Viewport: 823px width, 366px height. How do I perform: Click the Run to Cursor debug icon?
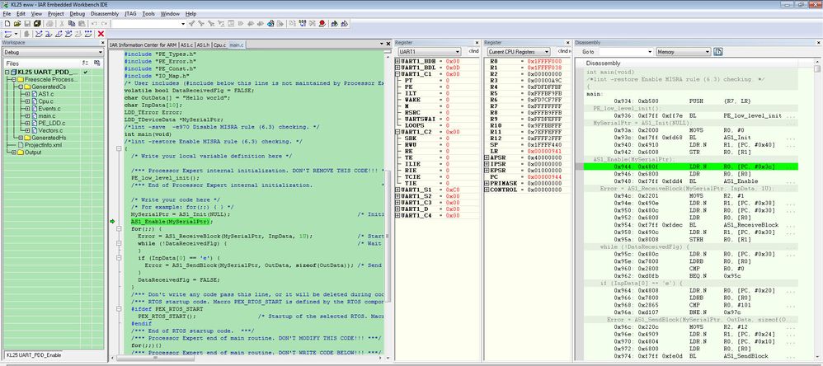click(x=78, y=34)
